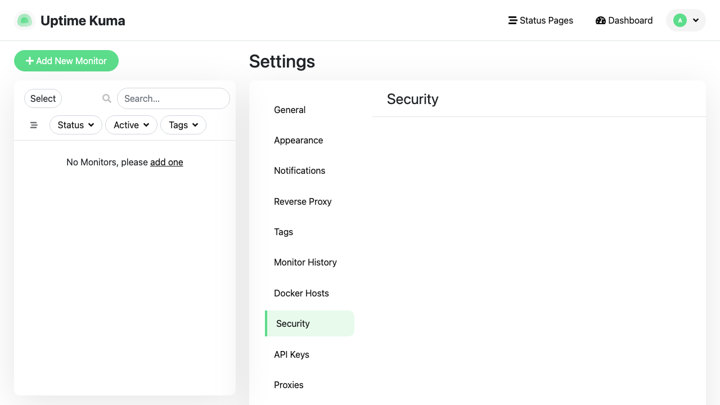The height and width of the screenshot is (405, 720).
Task: Click the search magnifier icon
Action: tap(107, 98)
